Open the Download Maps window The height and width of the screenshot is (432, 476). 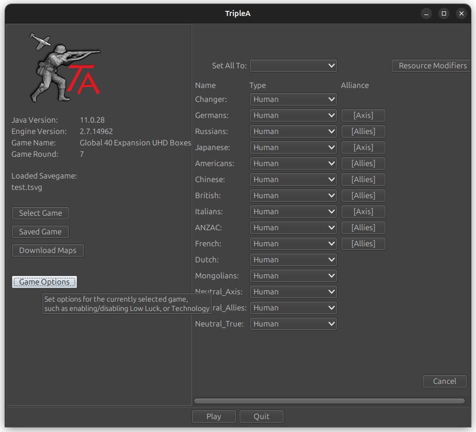tap(48, 250)
